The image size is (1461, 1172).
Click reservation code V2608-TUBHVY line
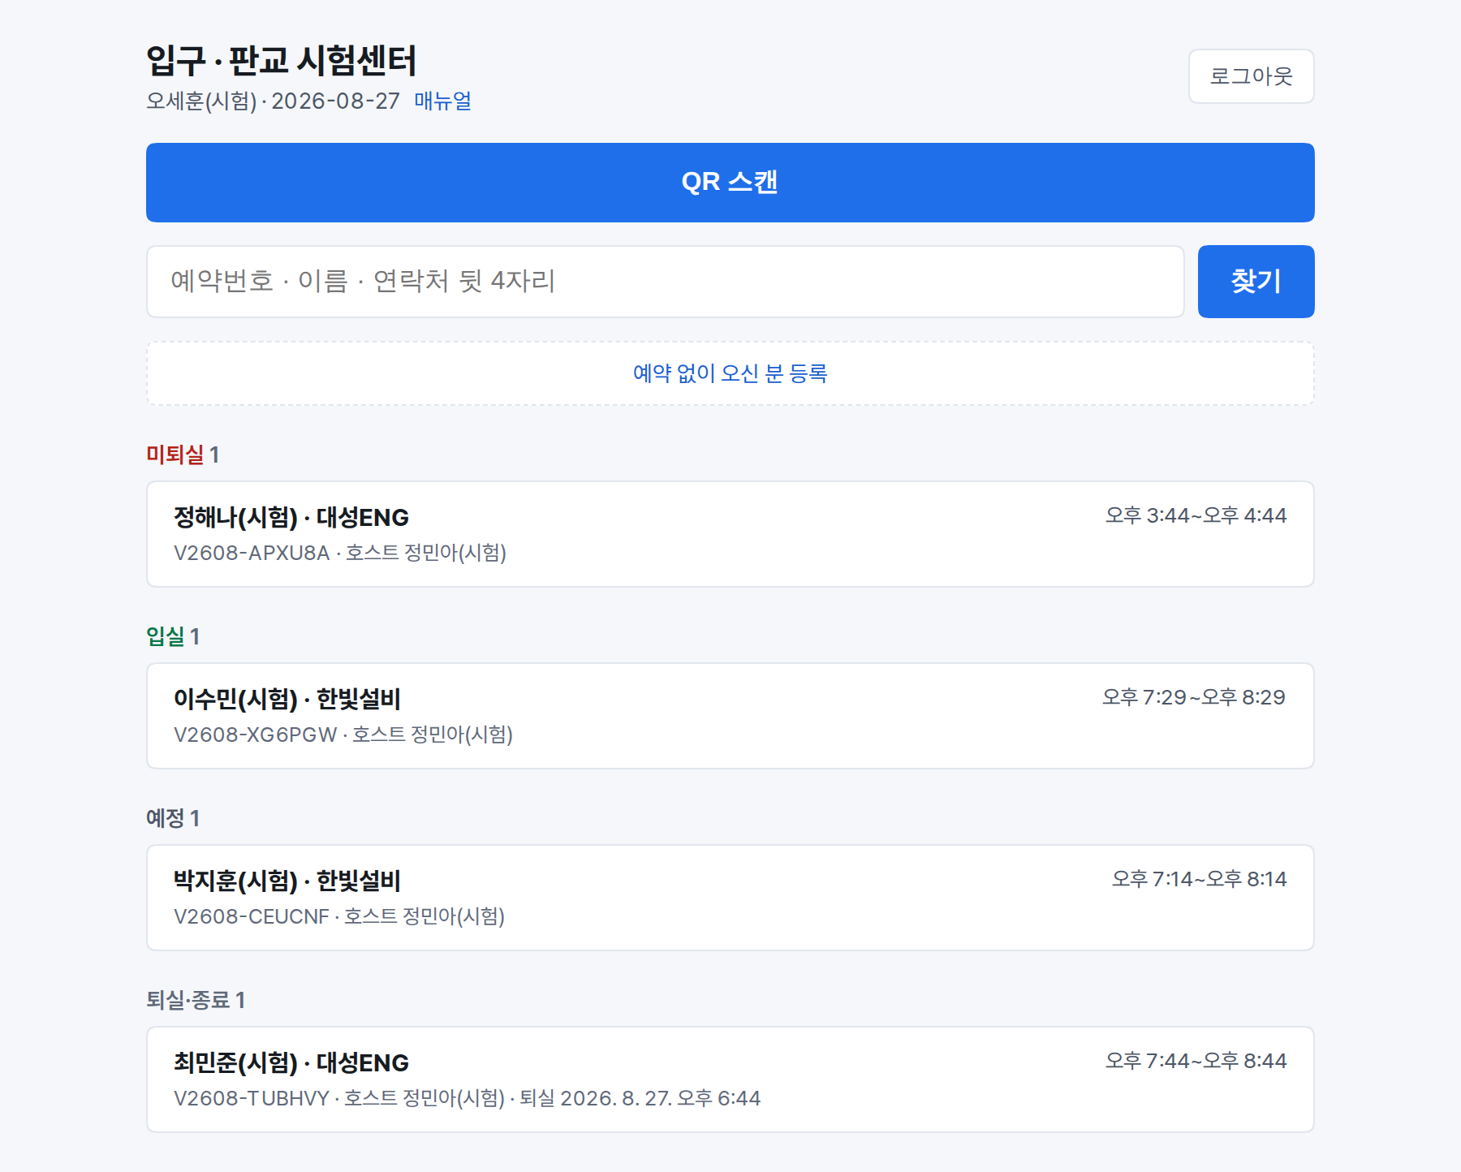[x=467, y=1098]
